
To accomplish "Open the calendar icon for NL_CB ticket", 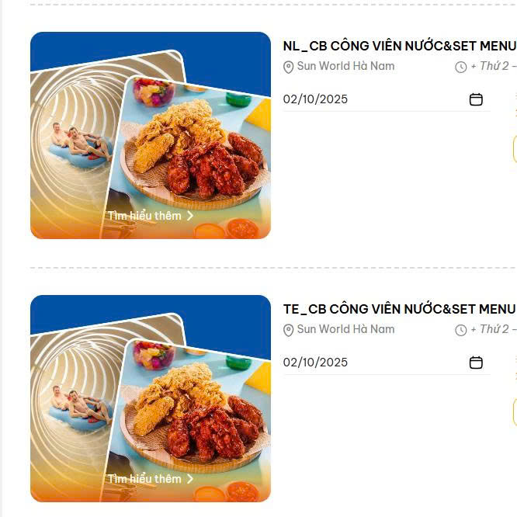I will pyautogui.click(x=476, y=99).
